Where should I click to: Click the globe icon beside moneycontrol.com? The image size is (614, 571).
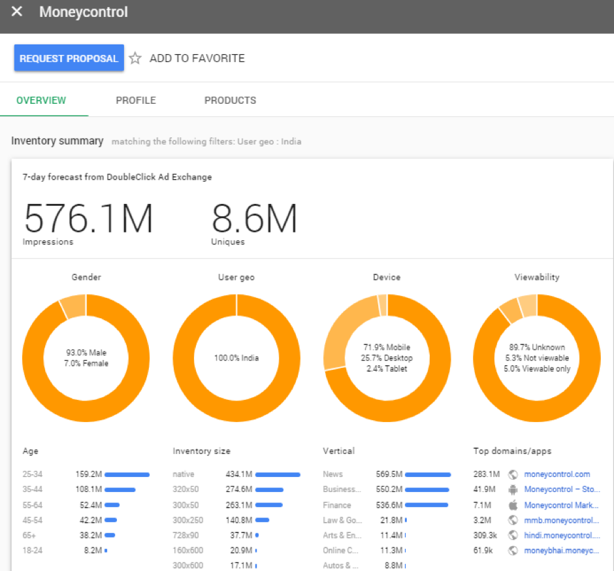[513, 474]
